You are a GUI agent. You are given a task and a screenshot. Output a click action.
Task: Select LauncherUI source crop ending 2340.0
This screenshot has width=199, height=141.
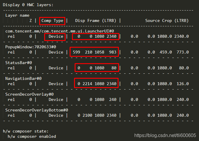pos(160,37)
